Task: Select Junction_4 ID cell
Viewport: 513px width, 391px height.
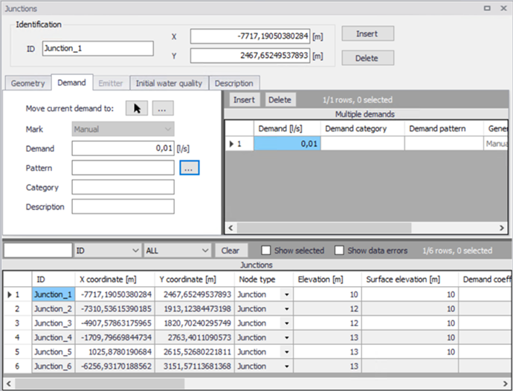Action: (x=54, y=337)
